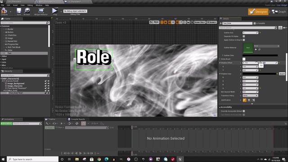The width and height of the screenshot is (288, 162).
Task: Open Screen Size dropdown in designer
Action: tap(200, 22)
